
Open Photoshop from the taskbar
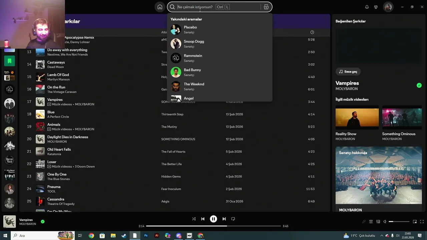pyautogui.click(x=146, y=236)
